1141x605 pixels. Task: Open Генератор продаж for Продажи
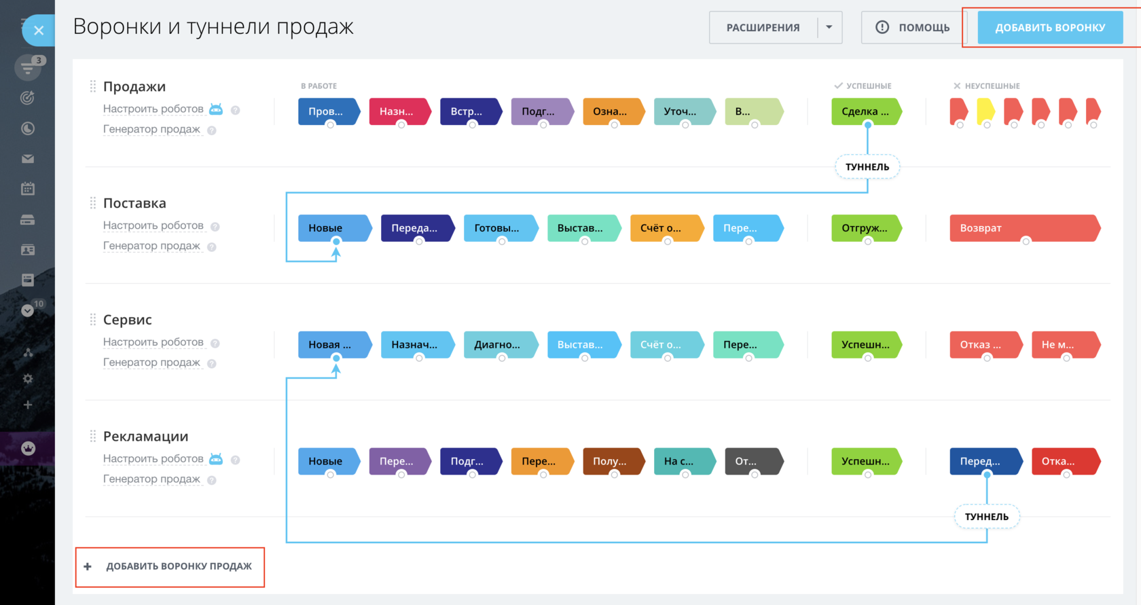click(x=151, y=129)
